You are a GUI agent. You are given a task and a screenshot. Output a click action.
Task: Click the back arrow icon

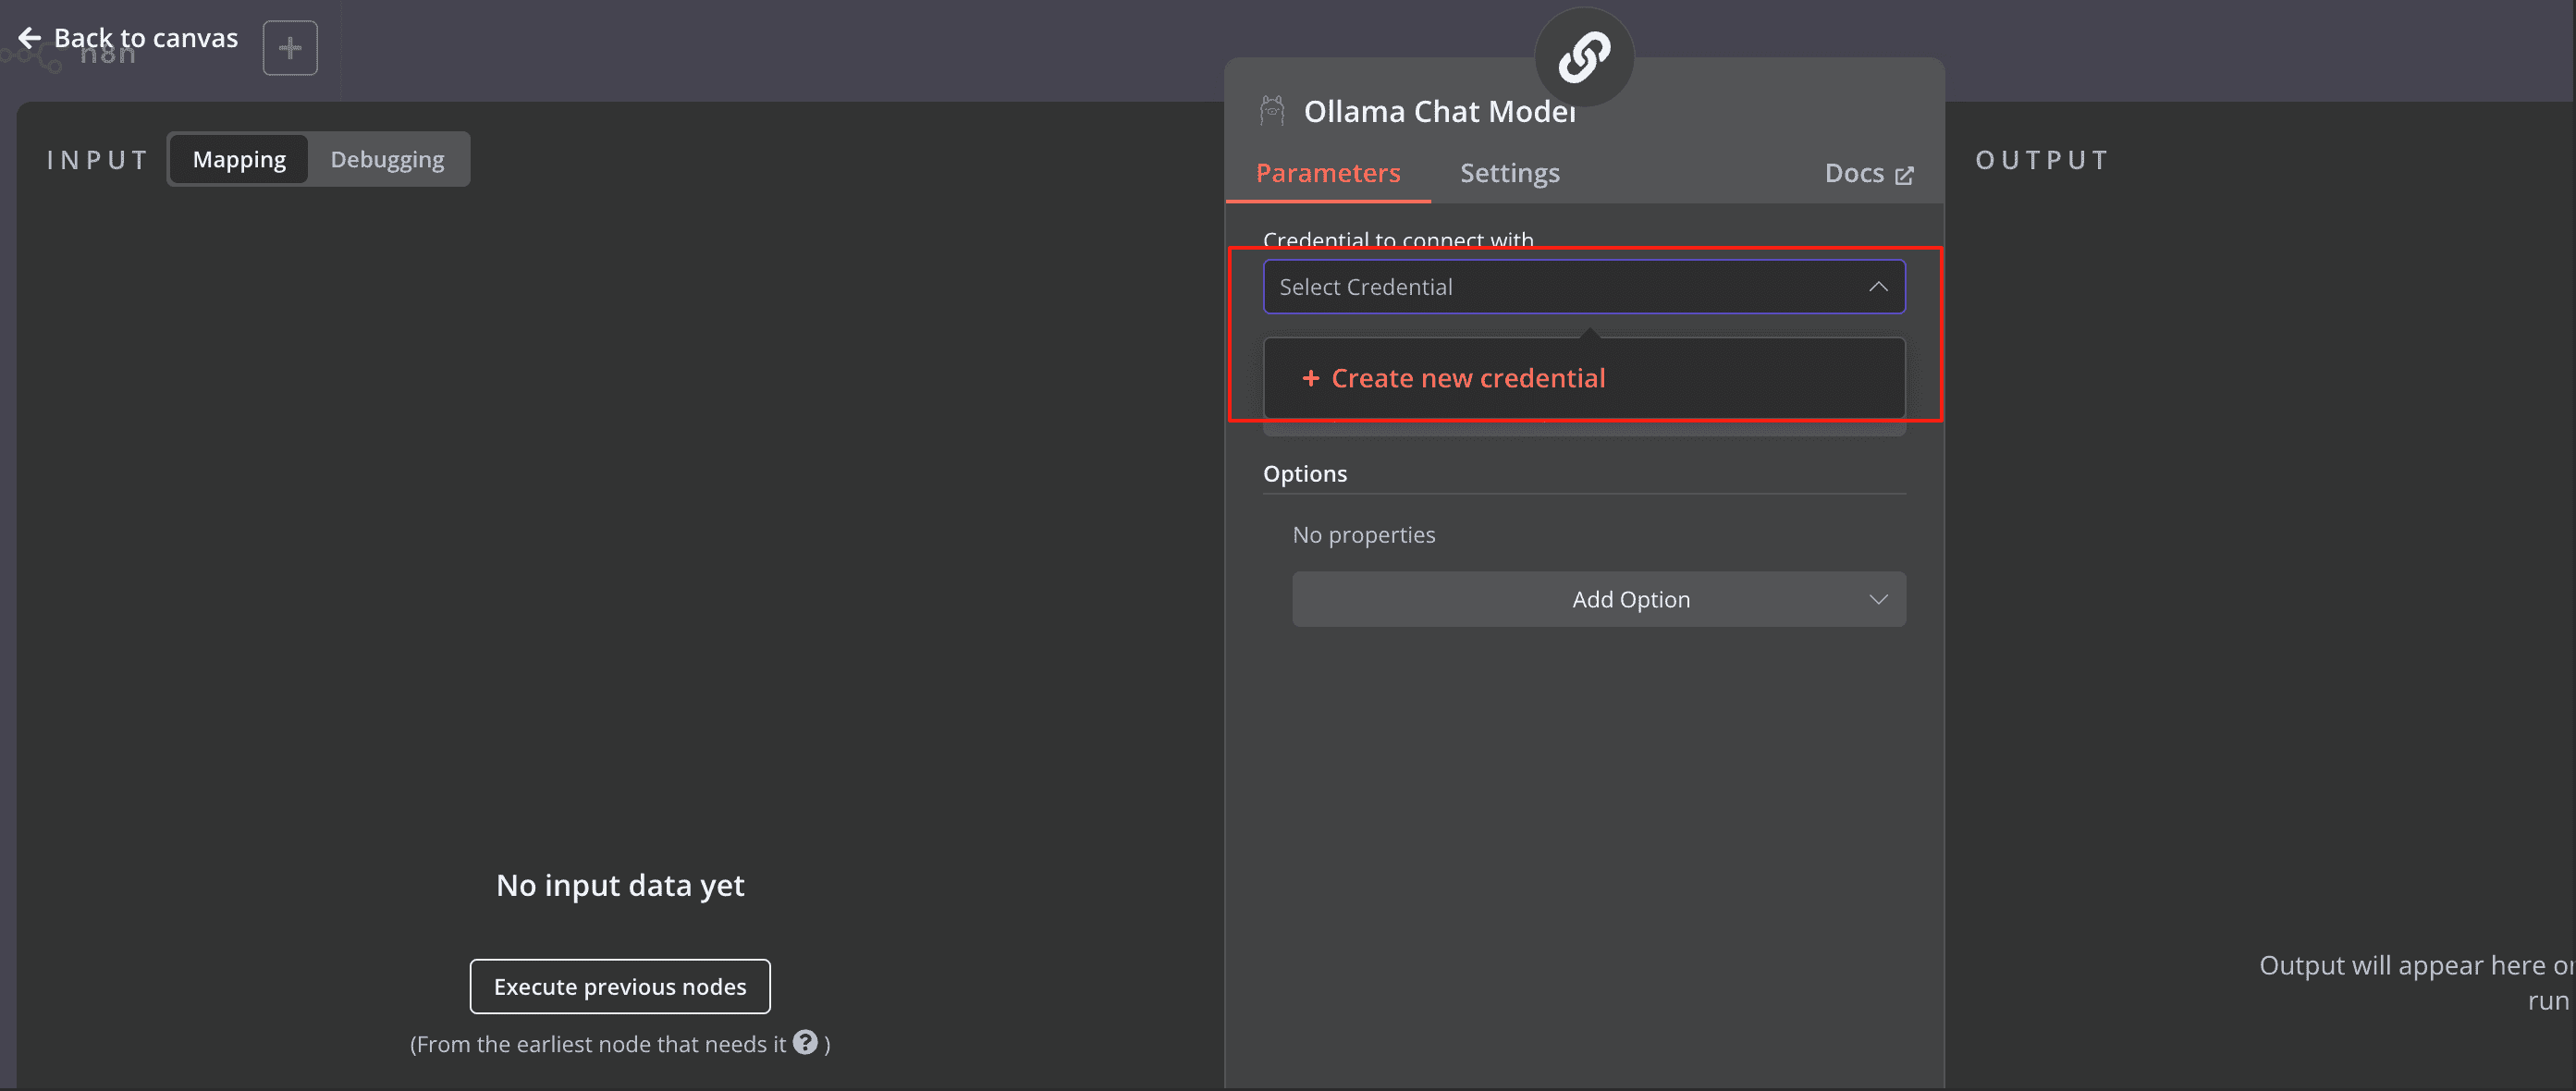[30, 38]
